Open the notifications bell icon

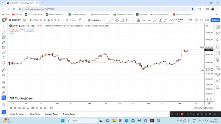(x=218, y=87)
